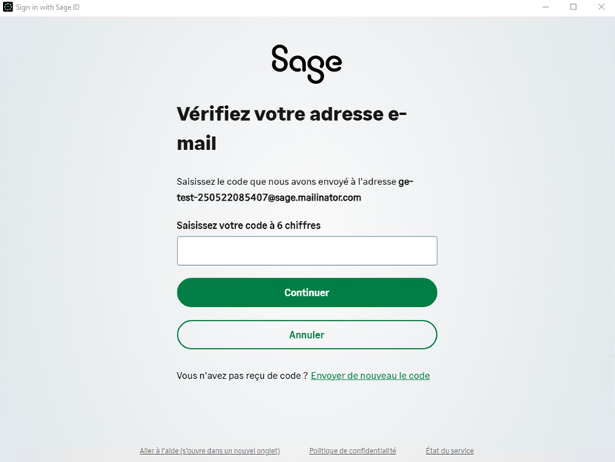Click blank page area between resend link and footer

coord(307,414)
